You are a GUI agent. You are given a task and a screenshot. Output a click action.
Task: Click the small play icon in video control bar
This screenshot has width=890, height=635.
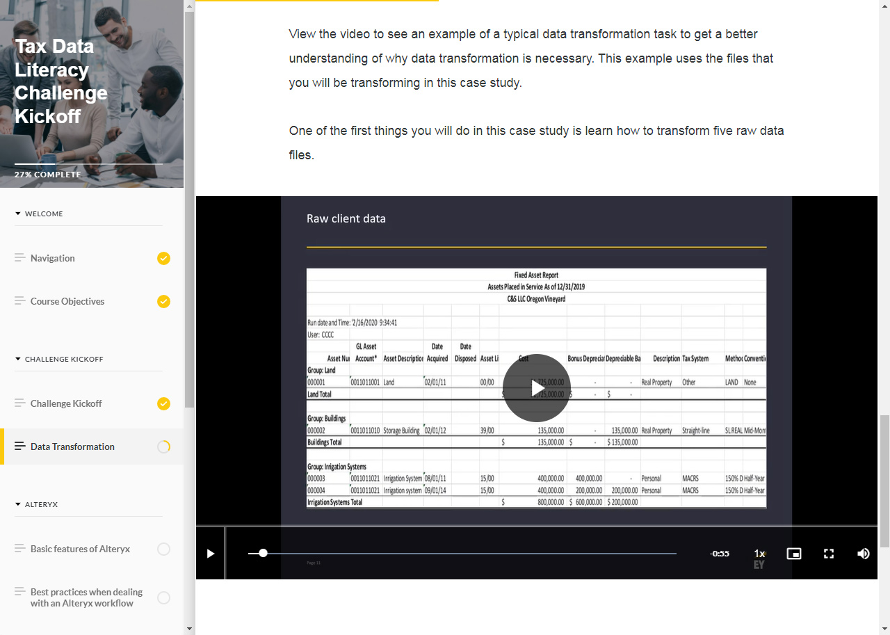point(211,554)
